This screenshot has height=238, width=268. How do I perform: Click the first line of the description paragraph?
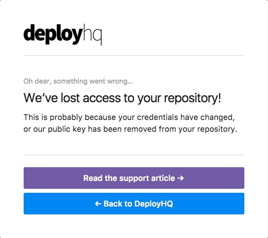129,118
